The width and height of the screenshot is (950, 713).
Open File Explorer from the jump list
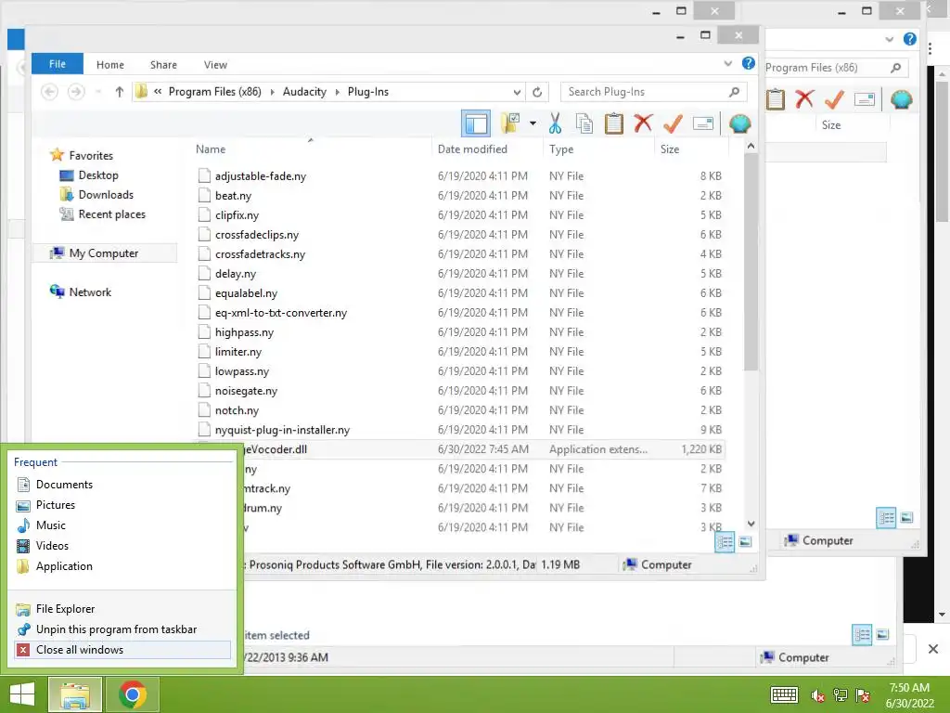coord(122,609)
